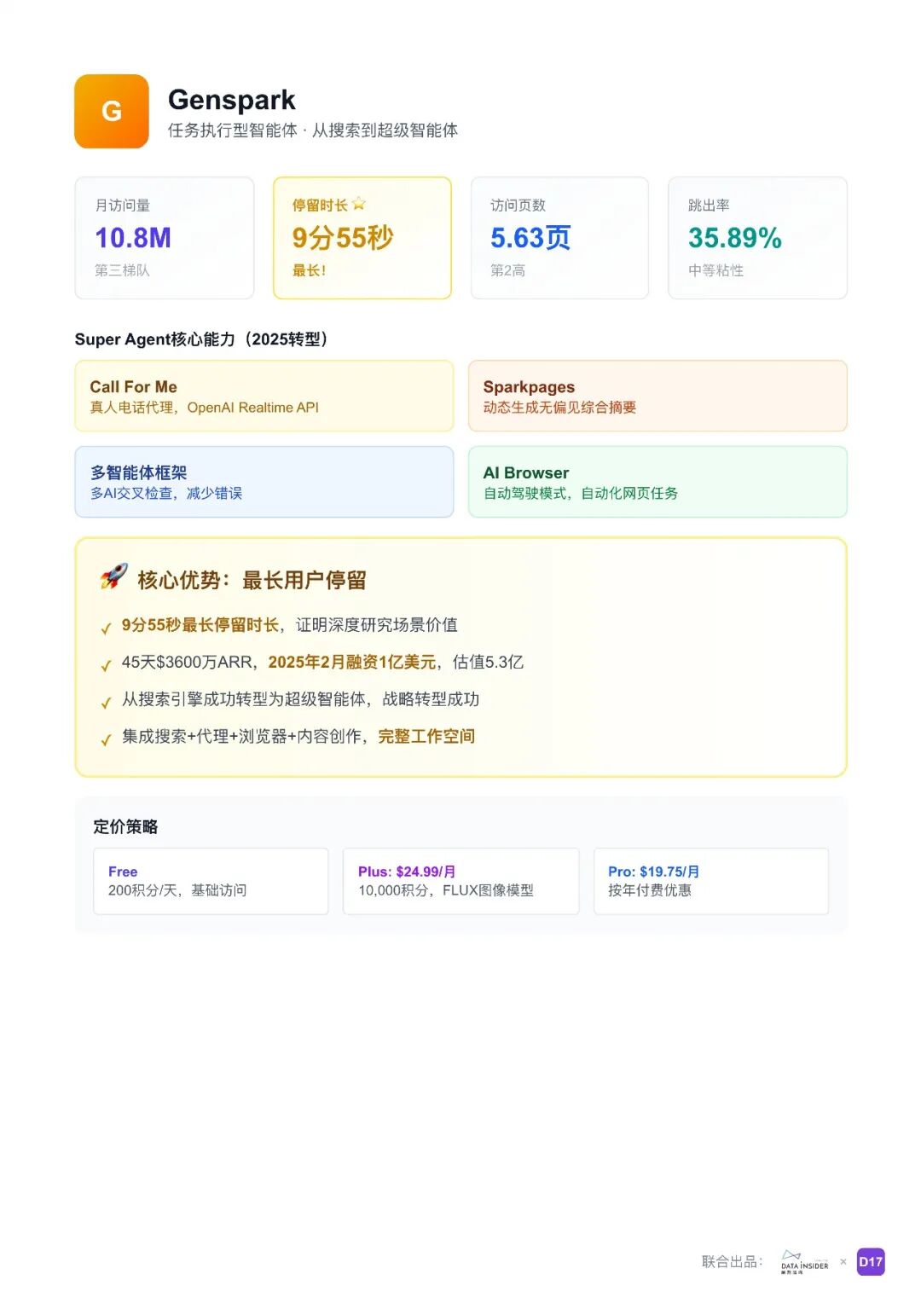Choose the Free pricing plan box
Screen dimensions: 921x1303
(x=211, y=881)
